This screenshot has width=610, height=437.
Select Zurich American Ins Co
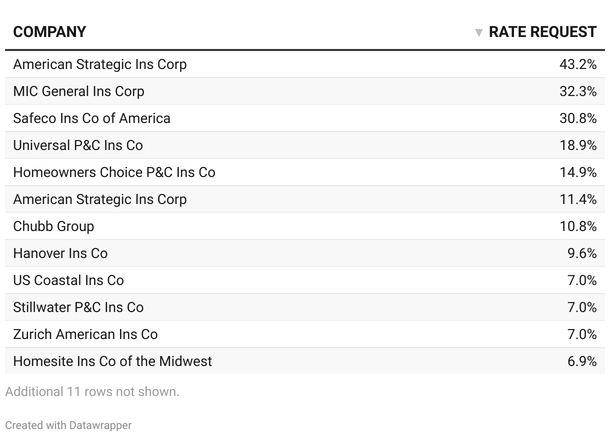click(85, 334)
